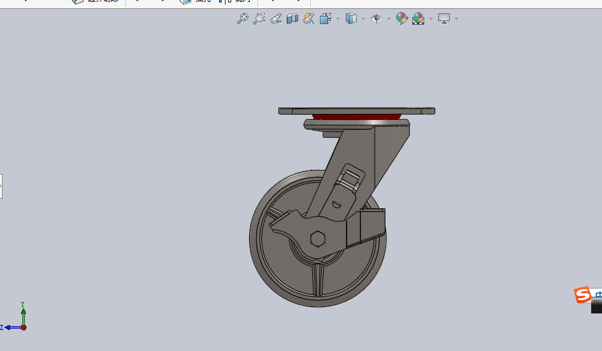Image resolution: width=602 pixels, height=351 pixels.
Task: Go back to the Previous View
Action: coord(276,18)
